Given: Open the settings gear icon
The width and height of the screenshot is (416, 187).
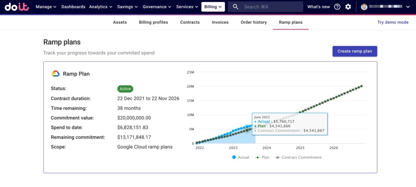Looking at the screenshot, I should 348,7.
